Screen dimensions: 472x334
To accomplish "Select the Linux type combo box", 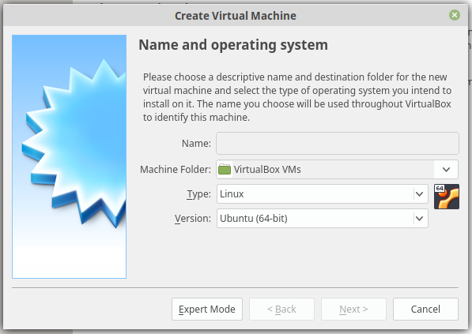I will pyautogui.click(x=322, y=194).
